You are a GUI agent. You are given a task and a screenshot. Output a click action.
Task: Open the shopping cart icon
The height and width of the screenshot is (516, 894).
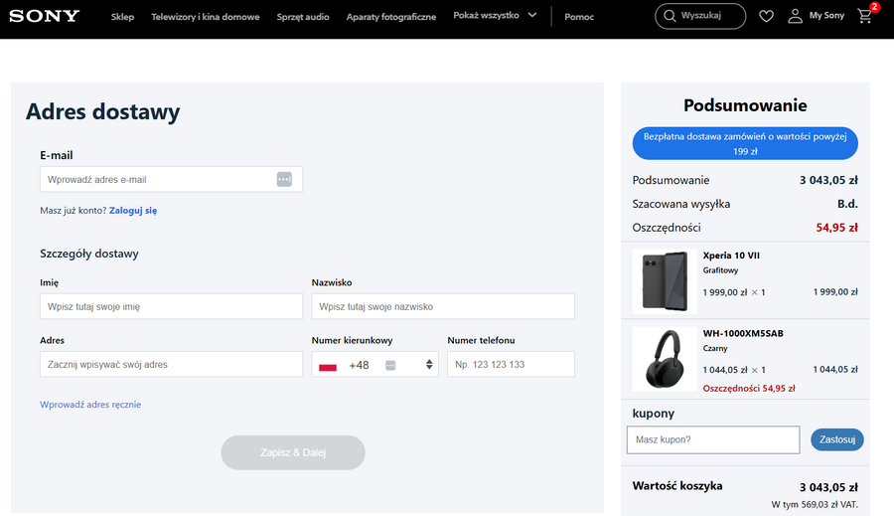coord(864,16)
